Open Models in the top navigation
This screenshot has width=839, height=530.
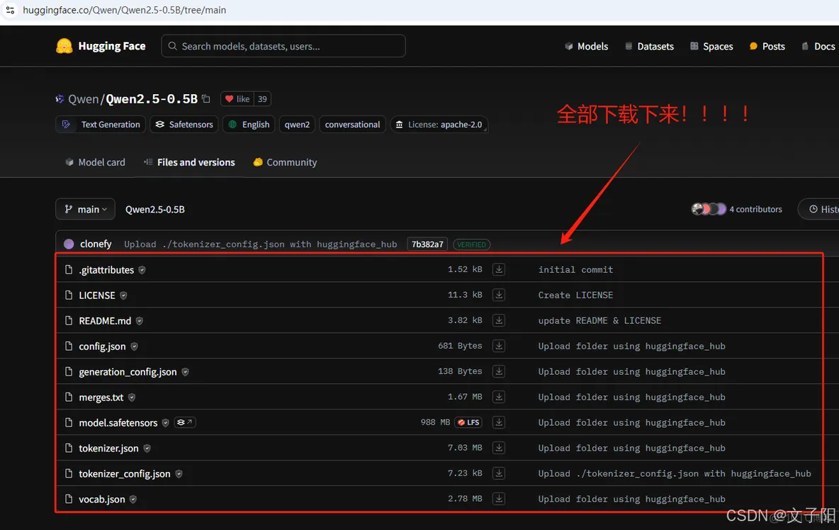click(x=587, y=46)
